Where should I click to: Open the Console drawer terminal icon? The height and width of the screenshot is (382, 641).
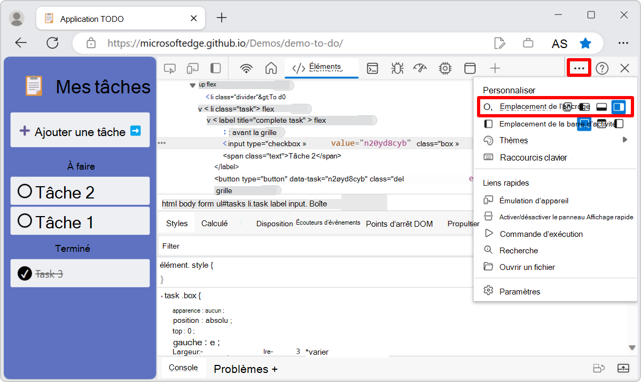(372, 68)
